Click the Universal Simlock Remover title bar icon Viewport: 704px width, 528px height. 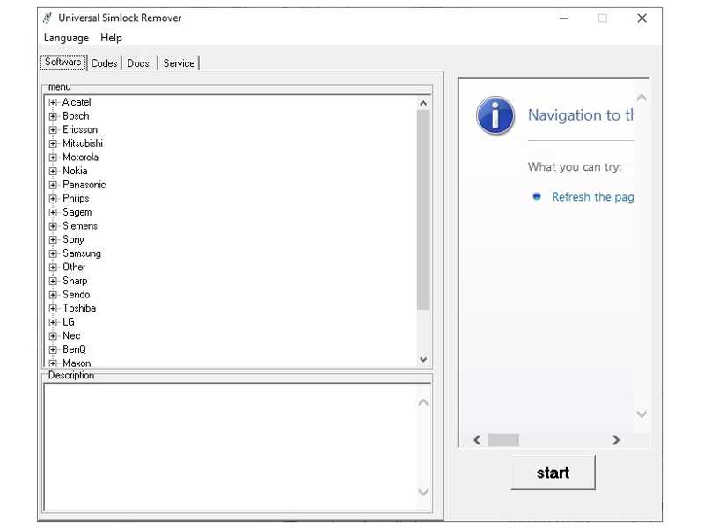48,18
